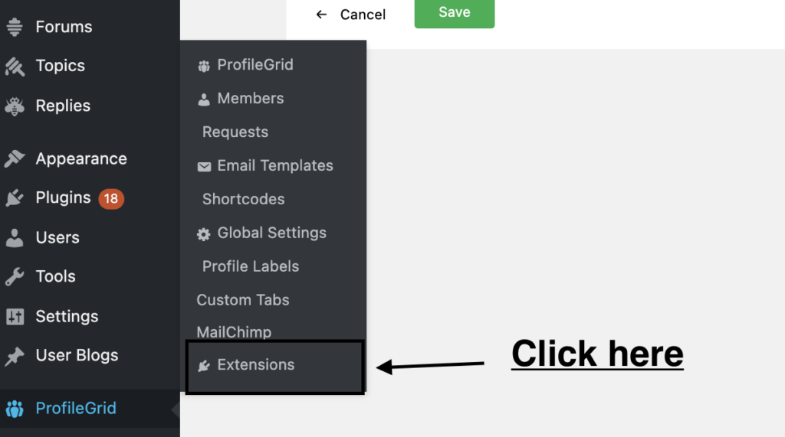Open Extensions in the ProfileGrid submenu
785x437 pixels.
(255, 365)
